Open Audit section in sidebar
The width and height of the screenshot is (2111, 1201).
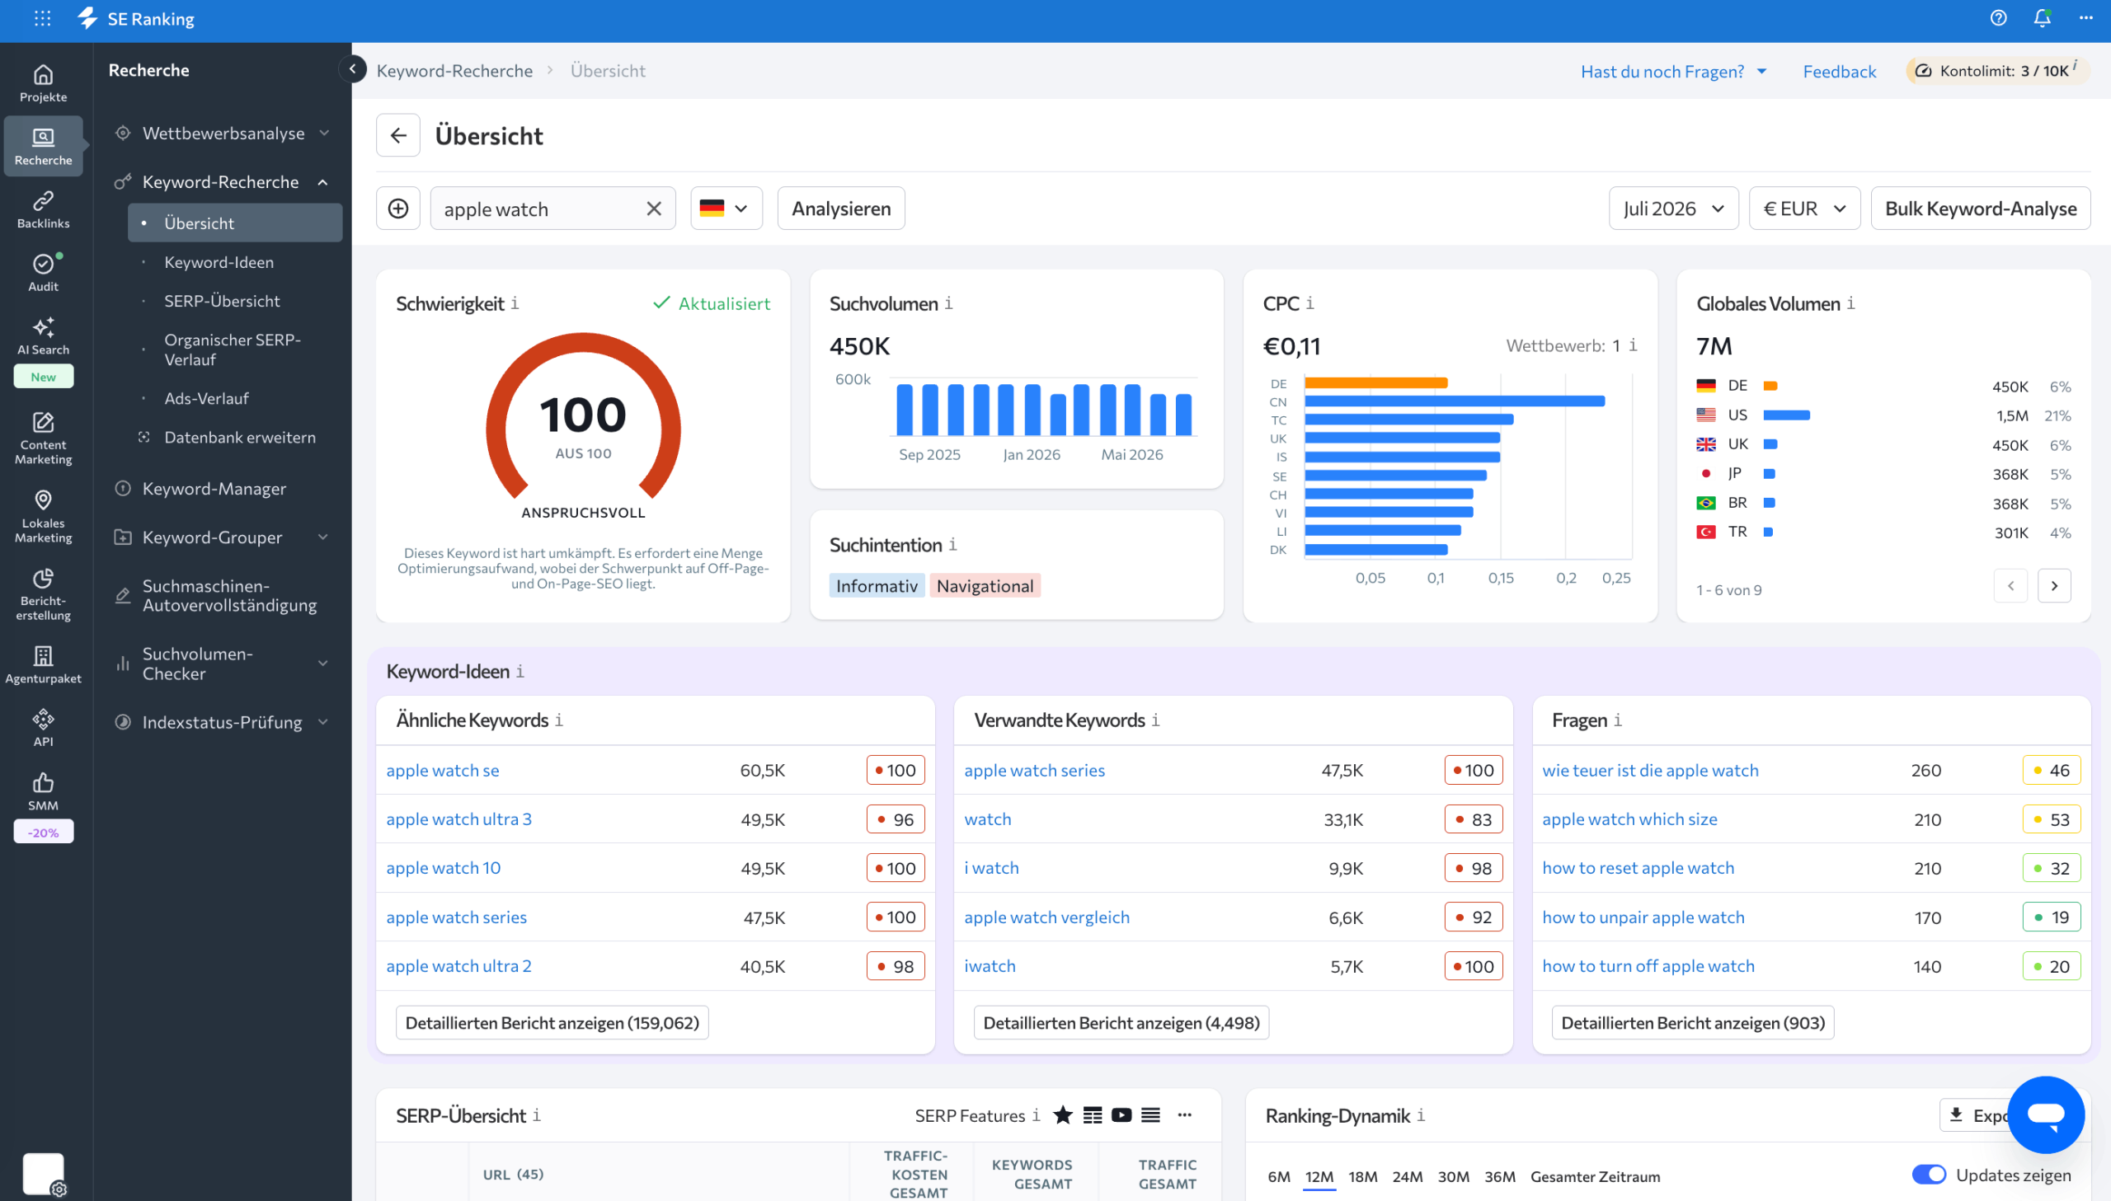pyautogui.click(x=43, y=272)
